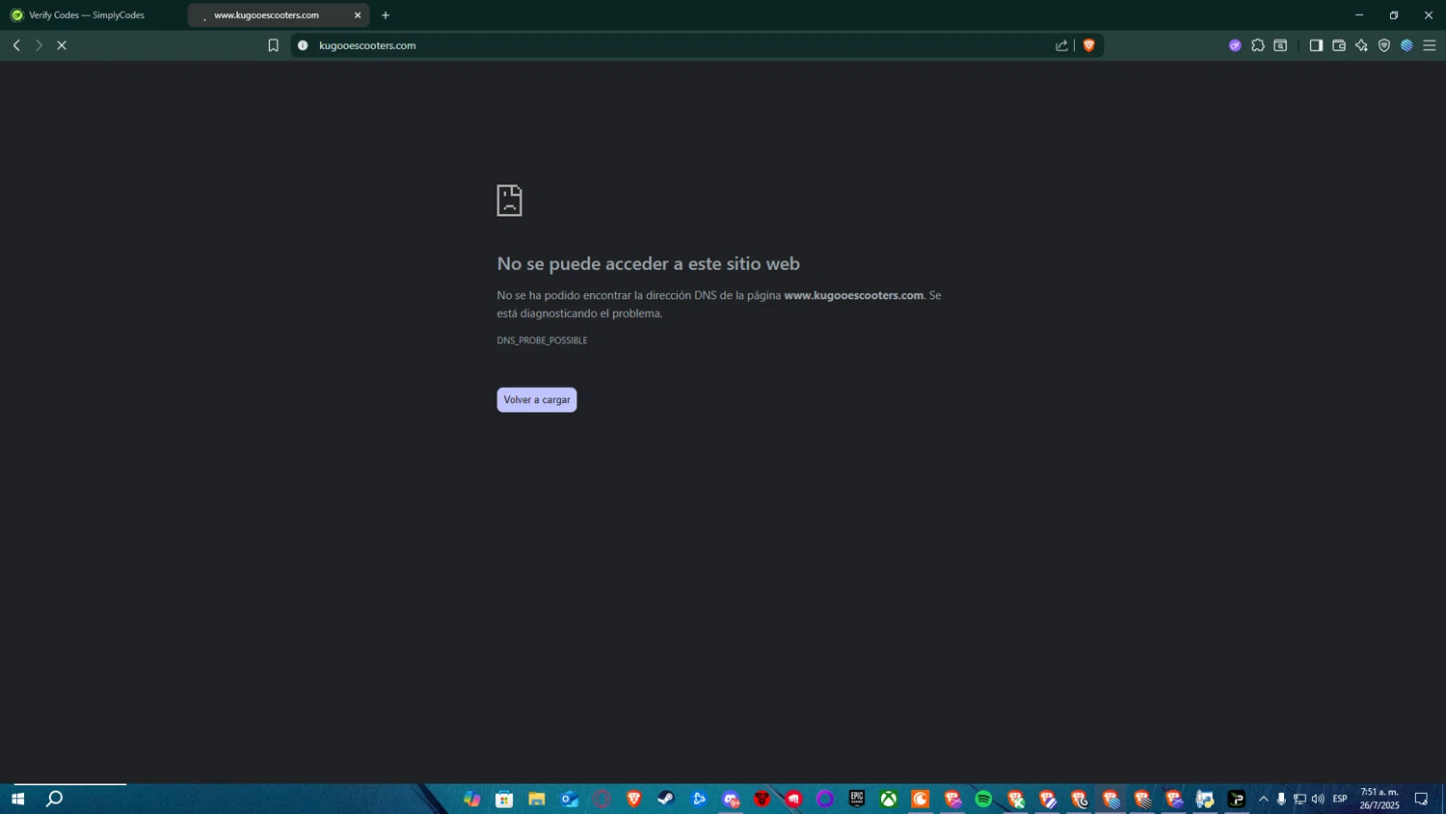Open a new tab

pyautogui.click(x=386, y=15)
